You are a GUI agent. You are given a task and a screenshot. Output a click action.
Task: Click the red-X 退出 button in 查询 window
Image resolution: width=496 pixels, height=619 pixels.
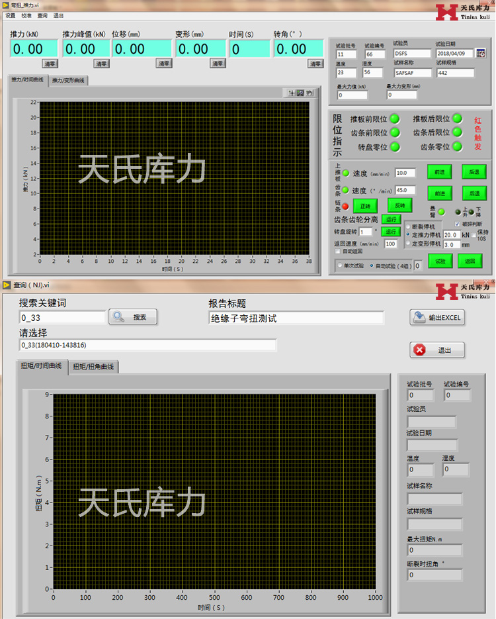click(437, 350)
